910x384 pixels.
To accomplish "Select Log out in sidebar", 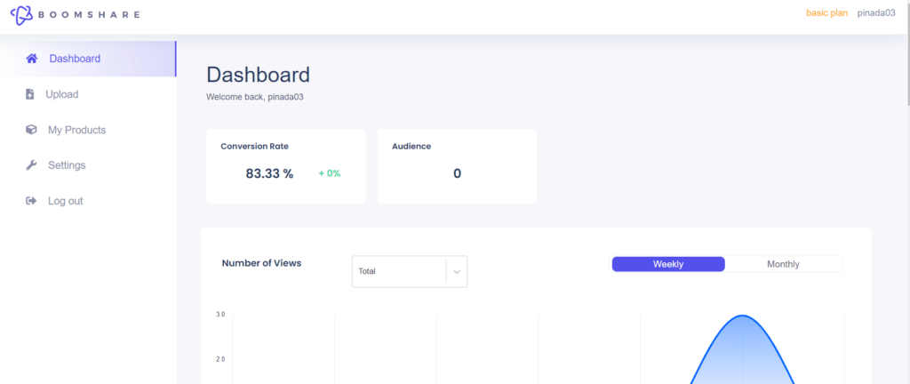I will pos(66,201).
